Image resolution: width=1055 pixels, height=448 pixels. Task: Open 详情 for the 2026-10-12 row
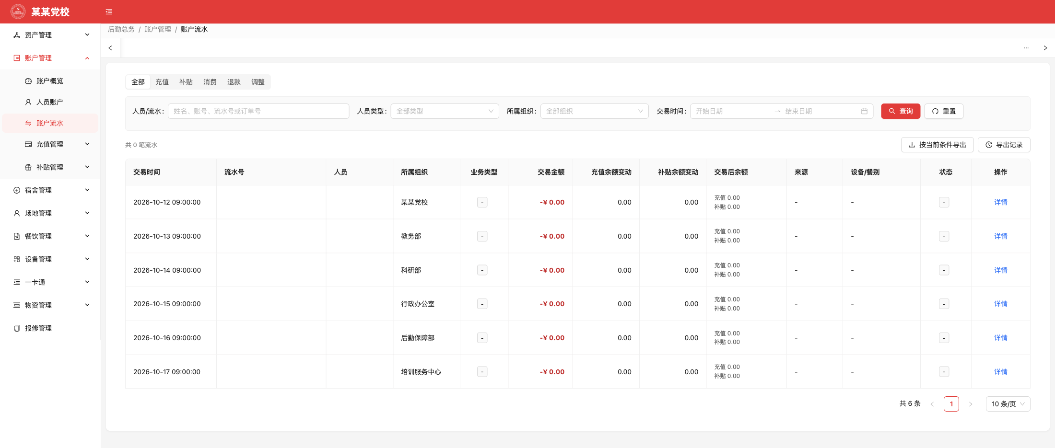pos(1000,202)
